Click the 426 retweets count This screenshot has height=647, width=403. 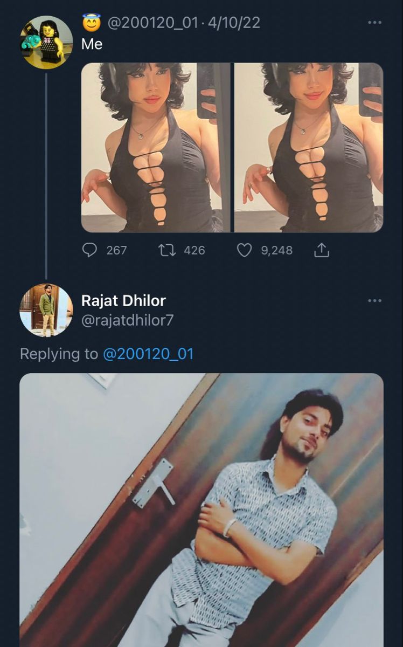(x=194, y=250)
